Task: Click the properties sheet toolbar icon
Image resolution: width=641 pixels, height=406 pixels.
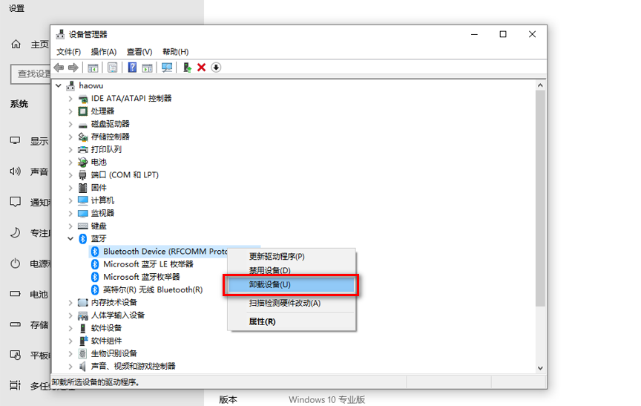Action: (113, 68)
